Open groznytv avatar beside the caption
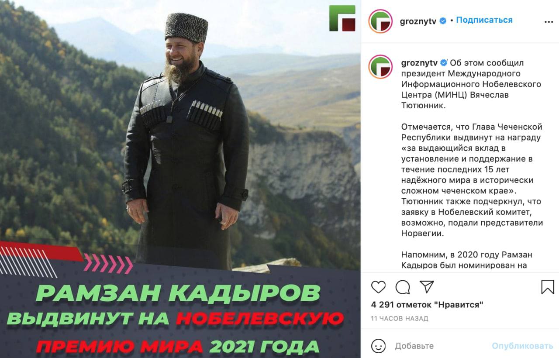 click(380, 67)
